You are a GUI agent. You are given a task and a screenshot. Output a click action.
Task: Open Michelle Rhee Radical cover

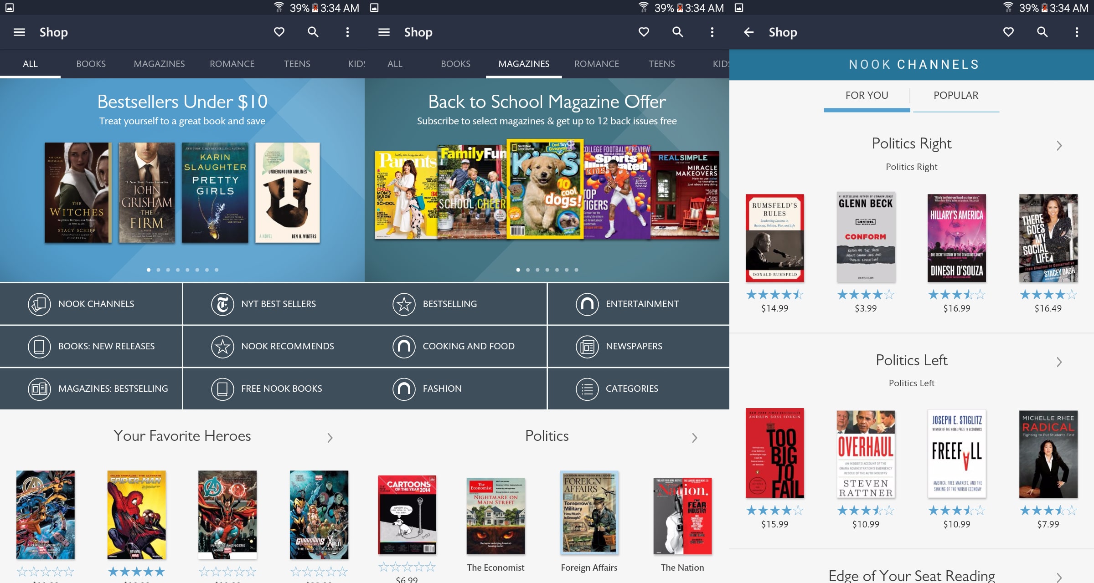[1048, 454]
